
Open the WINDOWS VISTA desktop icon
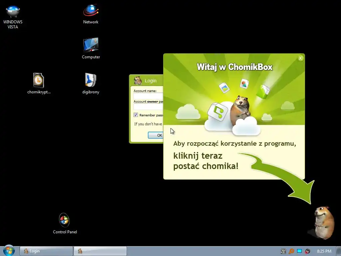[x=13, y=17]
